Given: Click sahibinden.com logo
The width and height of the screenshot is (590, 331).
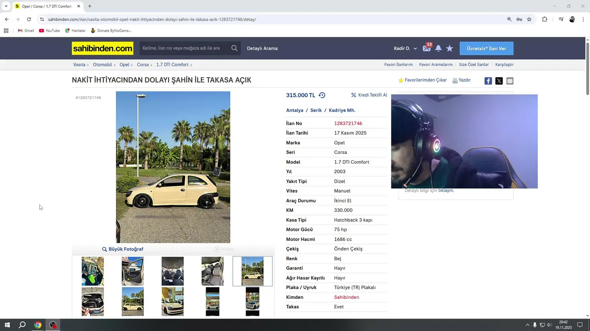Looking at the screenshot, I should coord(102,48).
